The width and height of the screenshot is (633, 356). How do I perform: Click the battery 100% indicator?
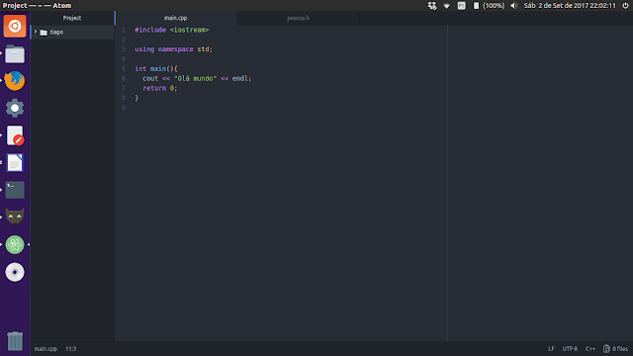[x=489, y=6]
